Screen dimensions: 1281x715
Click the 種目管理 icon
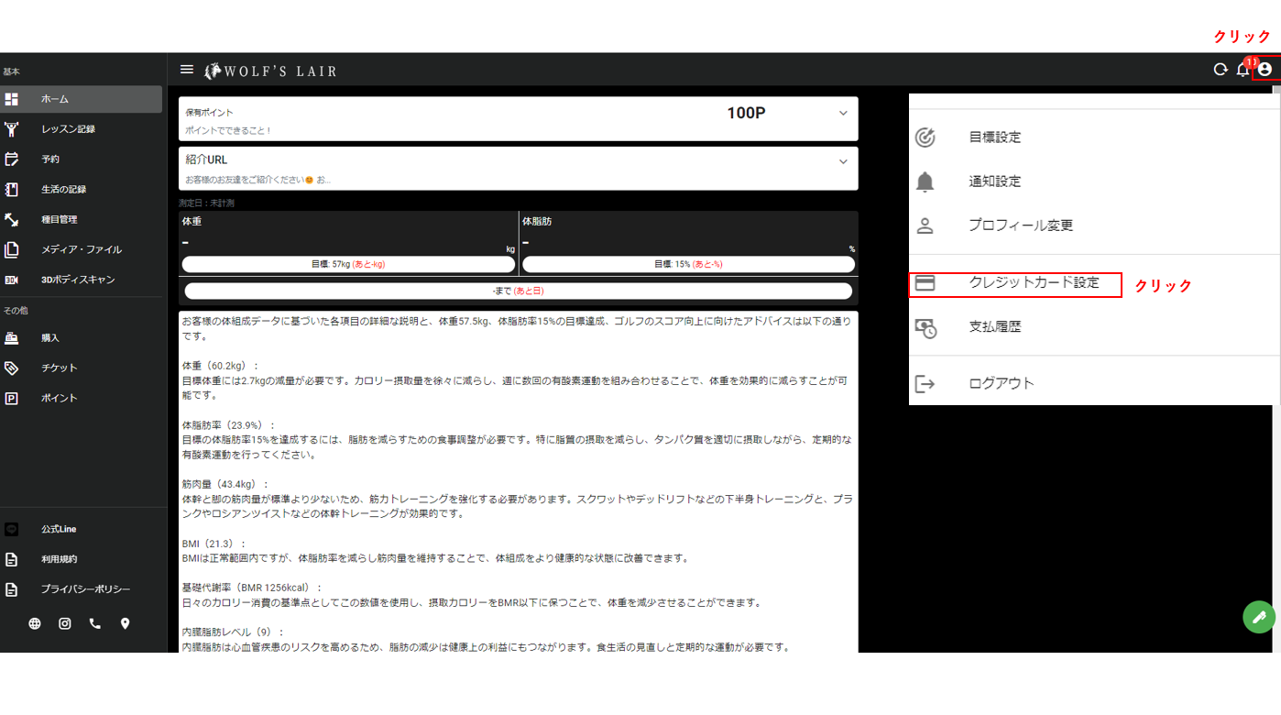click(12, 220)
